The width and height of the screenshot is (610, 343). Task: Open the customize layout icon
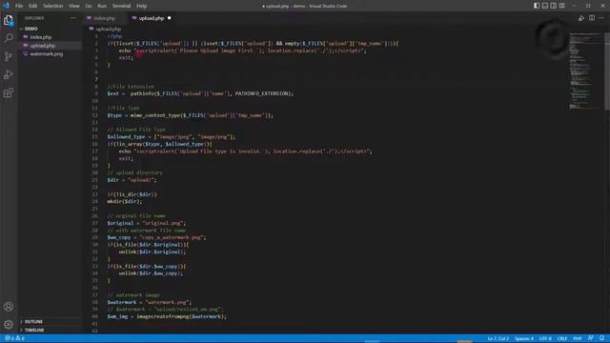pyautogui.click(x=561, y=6)
